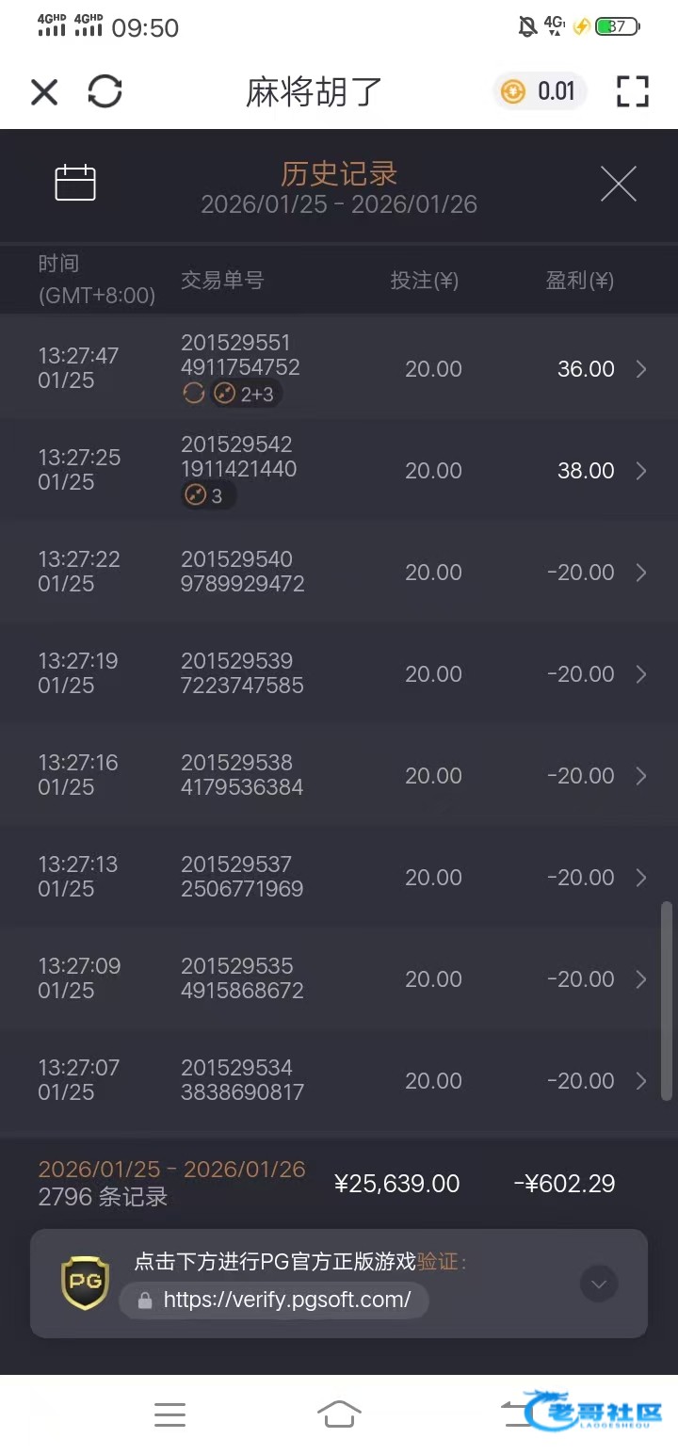678x1454 pixels.
Task: Tap the fullscreen expand icon
Action: pos(633,91)
